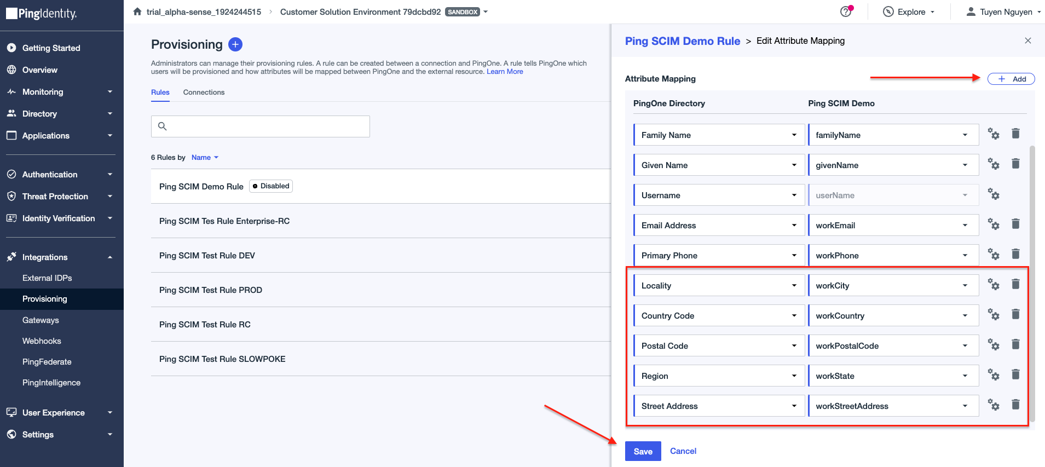The height and width of the screenshot is (467, 1045).
Task: Open the workState target attribute dropdown
Action: point(893,376)
